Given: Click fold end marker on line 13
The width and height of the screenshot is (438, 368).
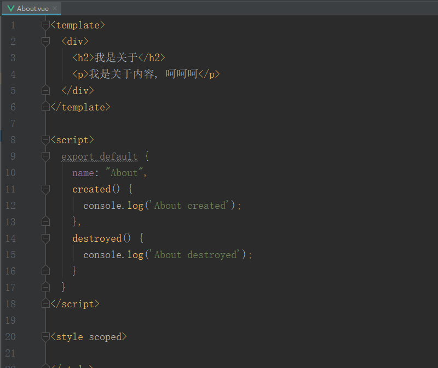Looking at the screenshot, I should 45,222.
